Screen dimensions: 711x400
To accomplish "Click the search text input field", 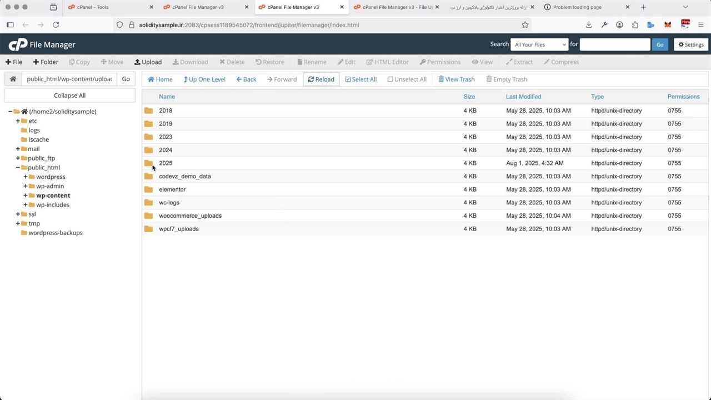I will tap(614, 44).
